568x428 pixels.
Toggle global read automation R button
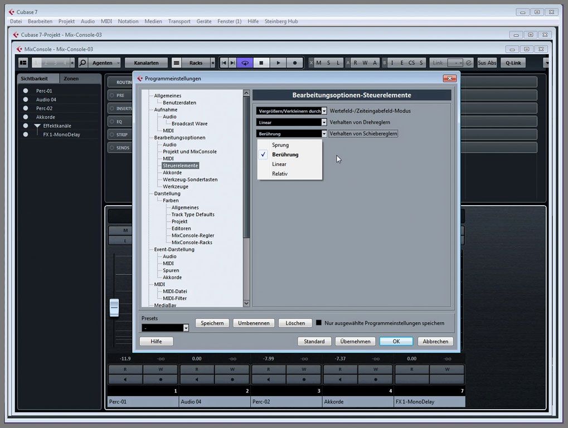click(x=356, y=62)
